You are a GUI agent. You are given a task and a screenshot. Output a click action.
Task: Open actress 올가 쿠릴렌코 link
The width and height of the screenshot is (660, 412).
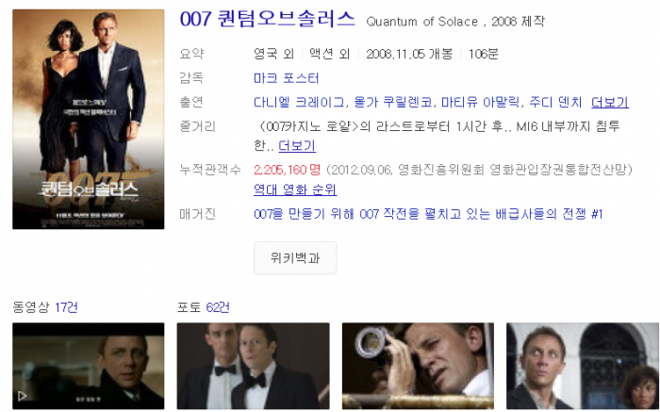pyautogui.click(x=393, y=102)
